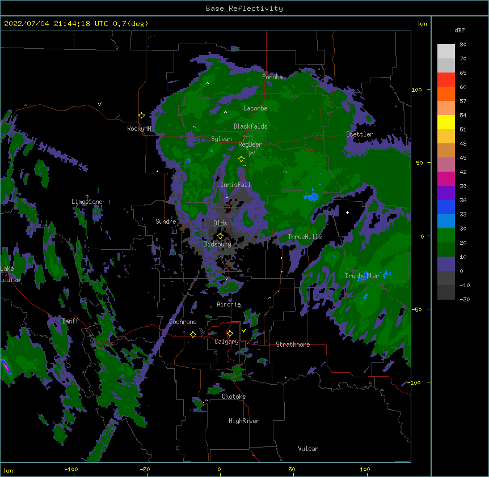Click the Drumheller label

[x=362, y=276]
